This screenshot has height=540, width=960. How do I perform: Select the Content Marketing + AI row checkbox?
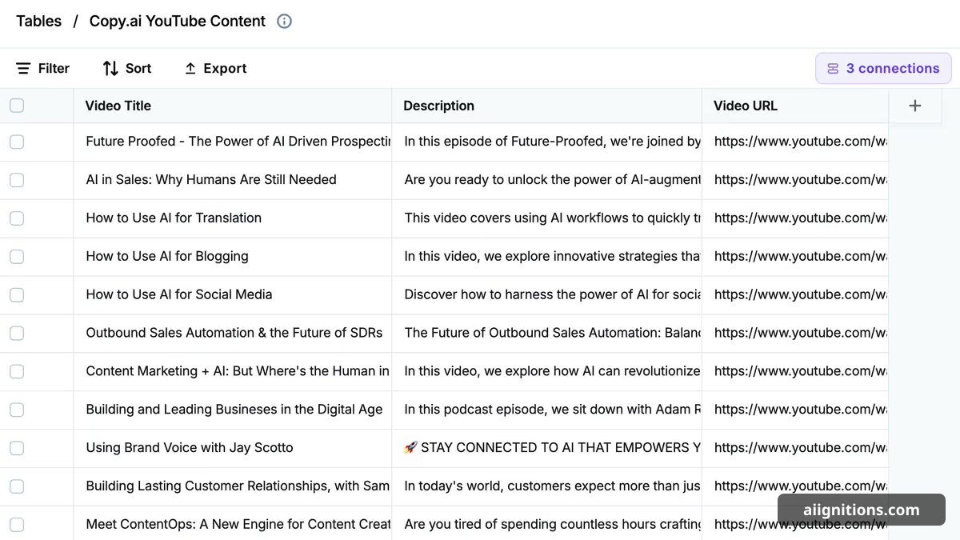pos(17,371)
